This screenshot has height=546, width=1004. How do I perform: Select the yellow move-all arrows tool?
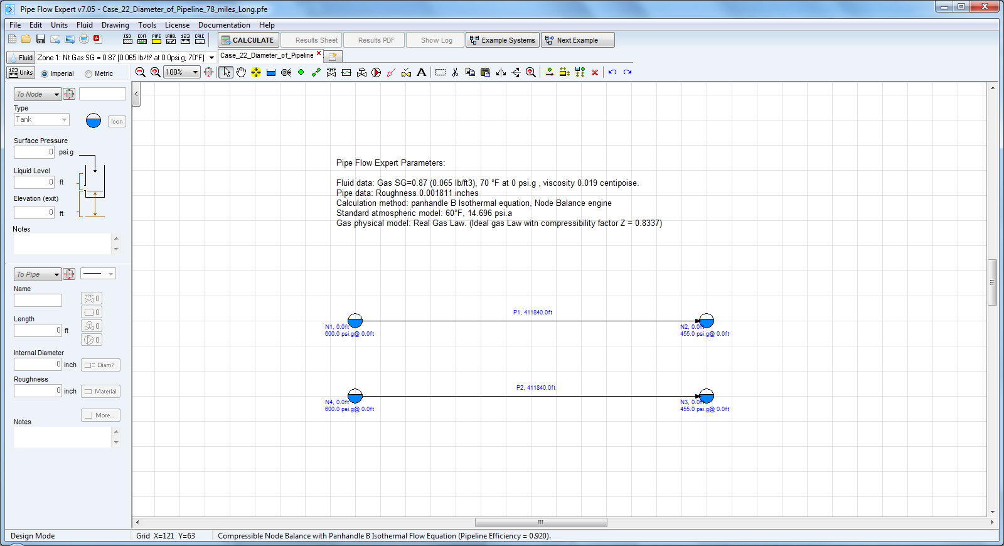[256, 72]
